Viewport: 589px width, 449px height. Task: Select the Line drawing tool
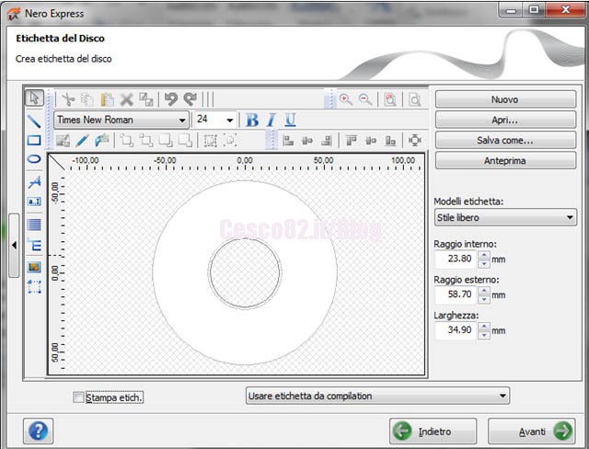(34, 121)
